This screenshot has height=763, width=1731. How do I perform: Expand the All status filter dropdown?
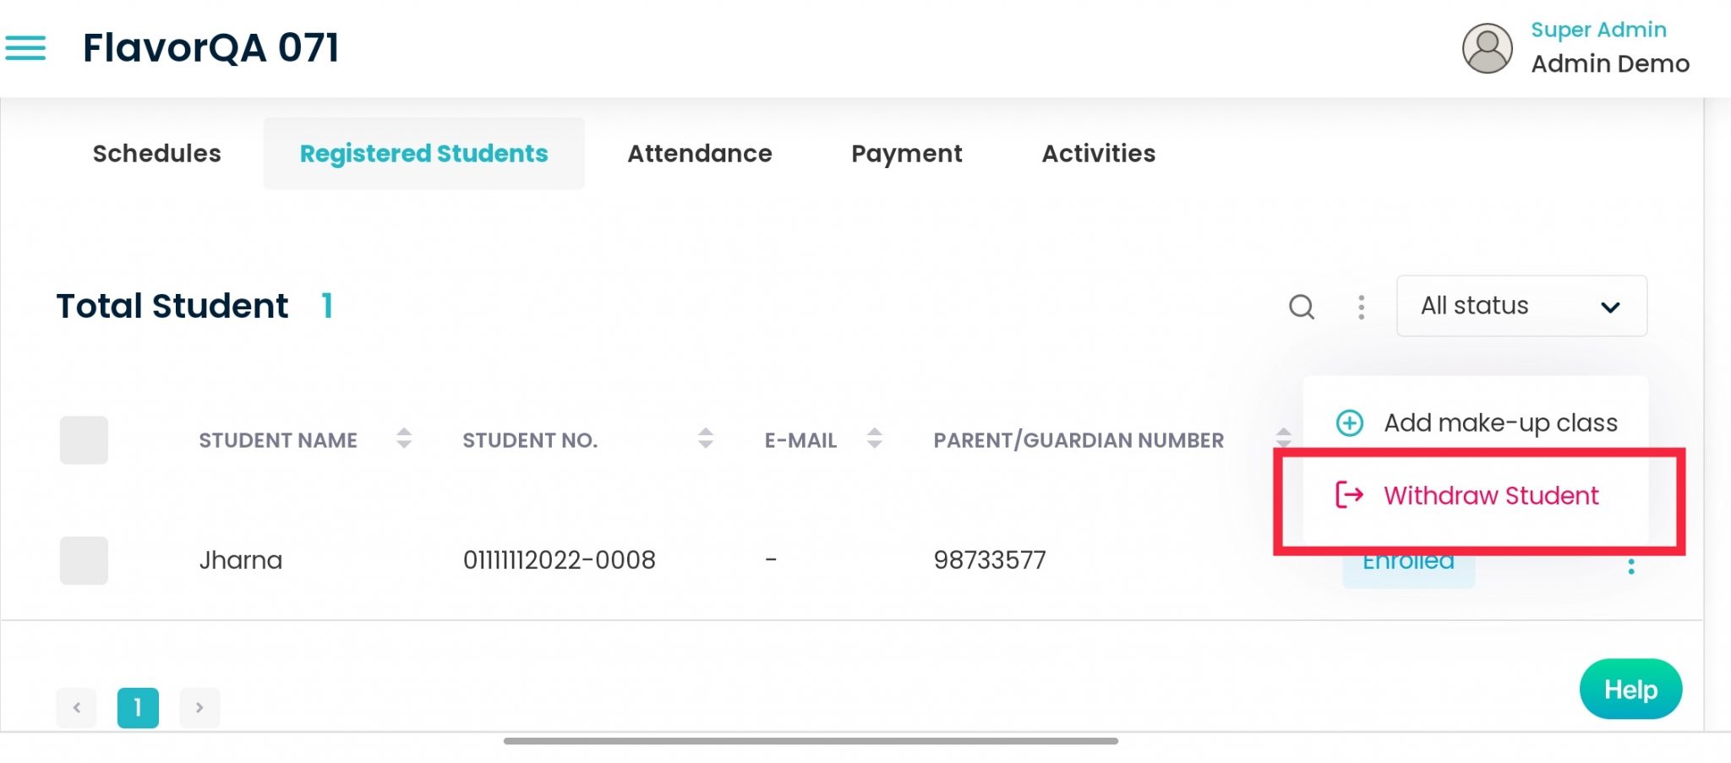click(1521, 306)
